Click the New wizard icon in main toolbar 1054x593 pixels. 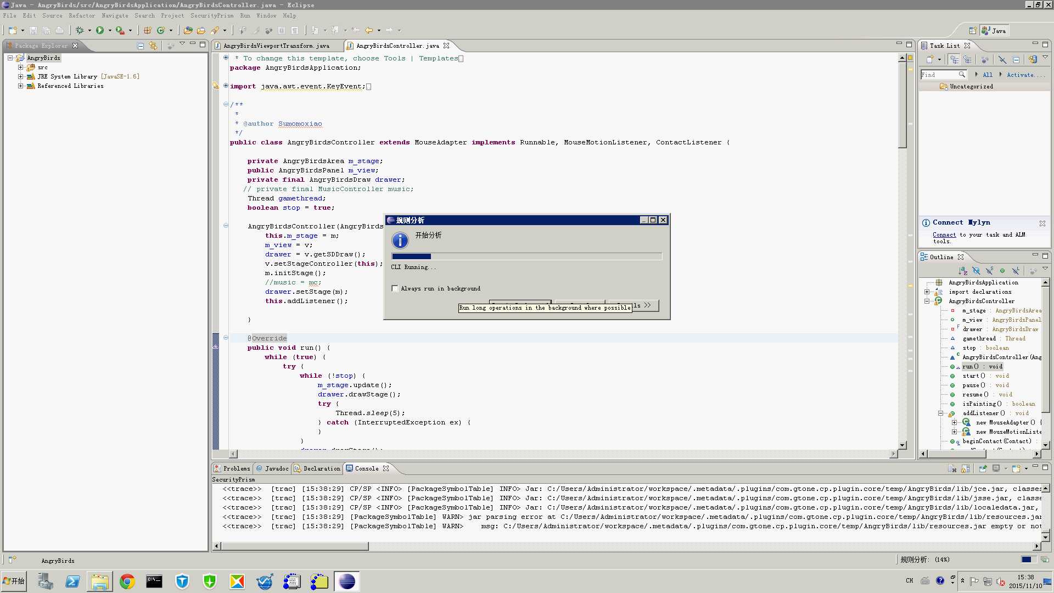click(13, 31)
